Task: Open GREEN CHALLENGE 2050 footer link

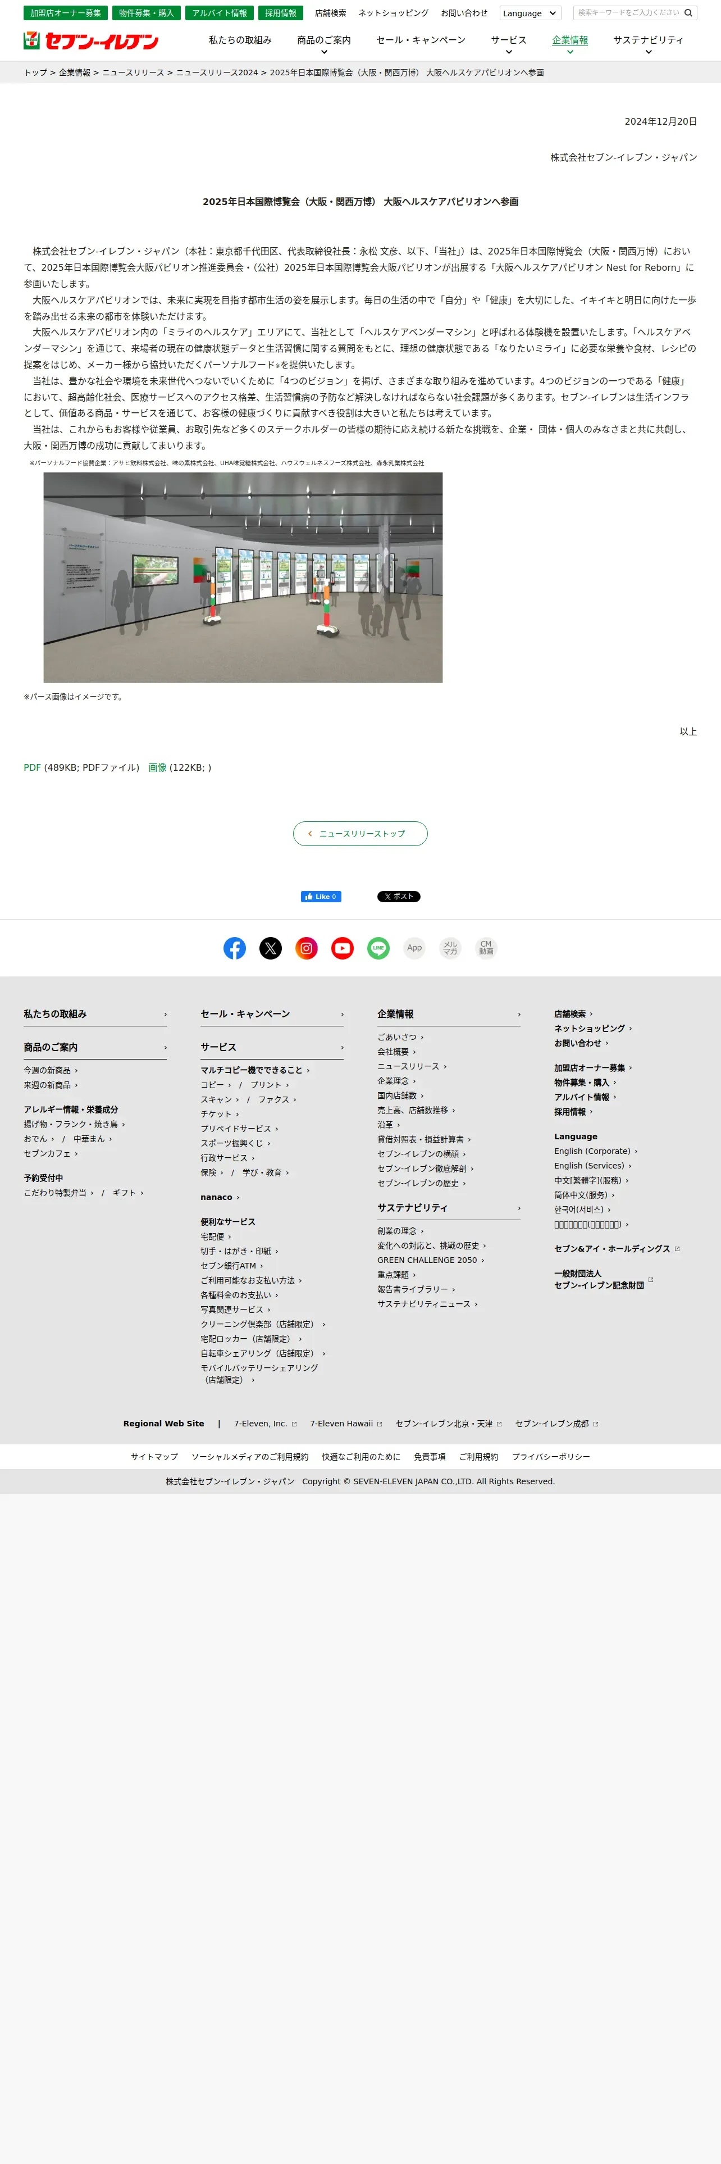Action: pos(431,1260)
